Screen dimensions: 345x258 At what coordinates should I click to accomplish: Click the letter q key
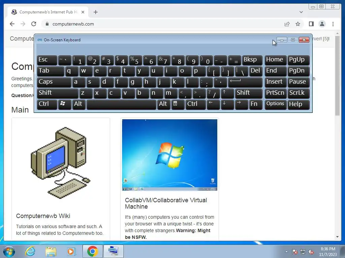72,71
